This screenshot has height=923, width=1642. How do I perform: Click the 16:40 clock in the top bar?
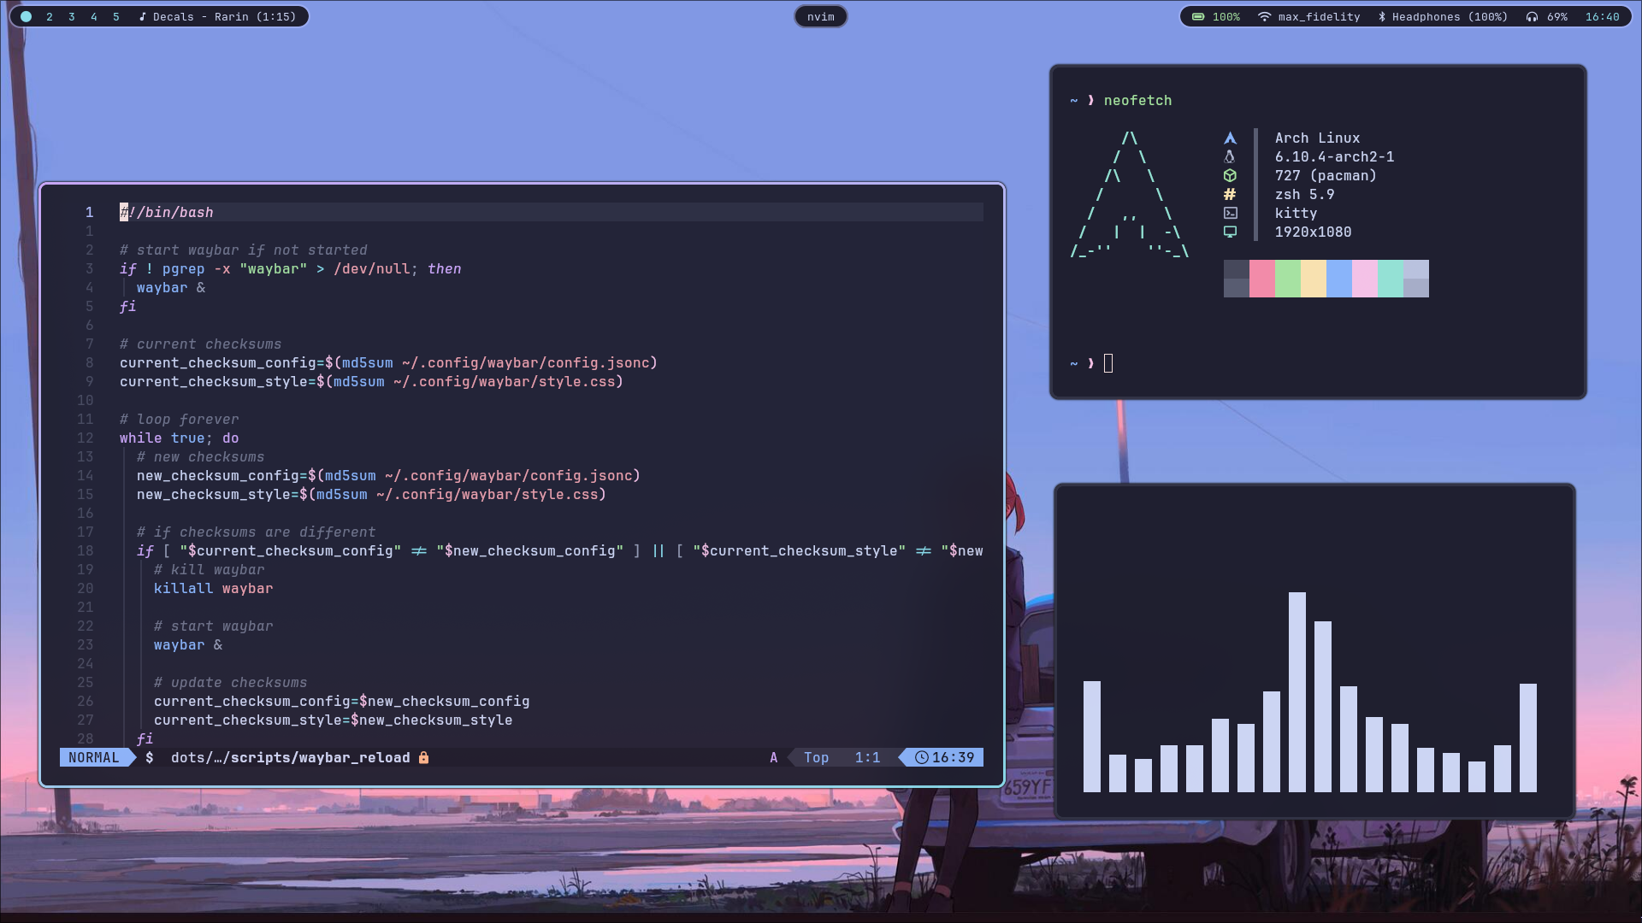(x=1602, y=16)
